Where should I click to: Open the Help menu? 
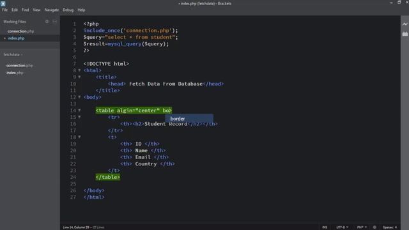81,10
